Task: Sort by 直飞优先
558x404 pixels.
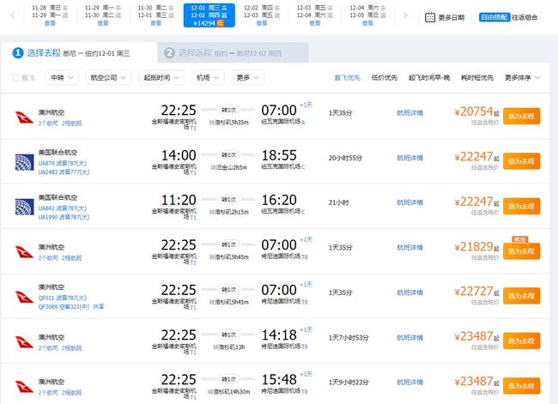Action: pyautogui.click(x=347, y=77)
